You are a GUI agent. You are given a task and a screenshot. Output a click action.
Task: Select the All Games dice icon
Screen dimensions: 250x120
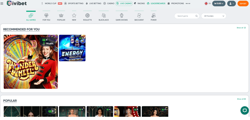click(x=31, y=15)
